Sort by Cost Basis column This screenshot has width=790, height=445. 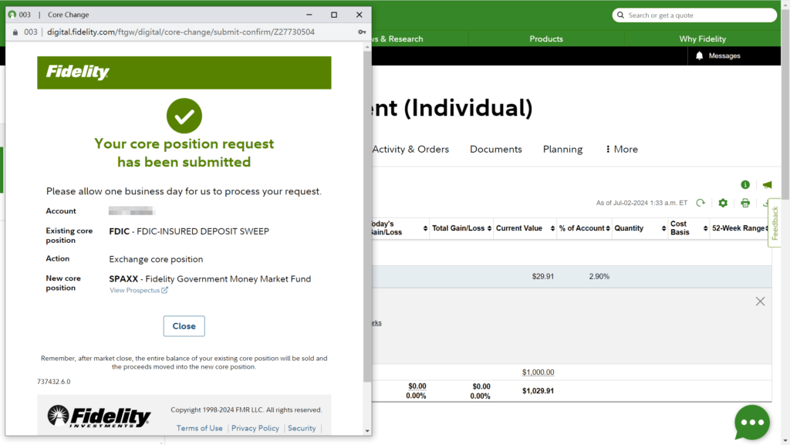(689, 228)
